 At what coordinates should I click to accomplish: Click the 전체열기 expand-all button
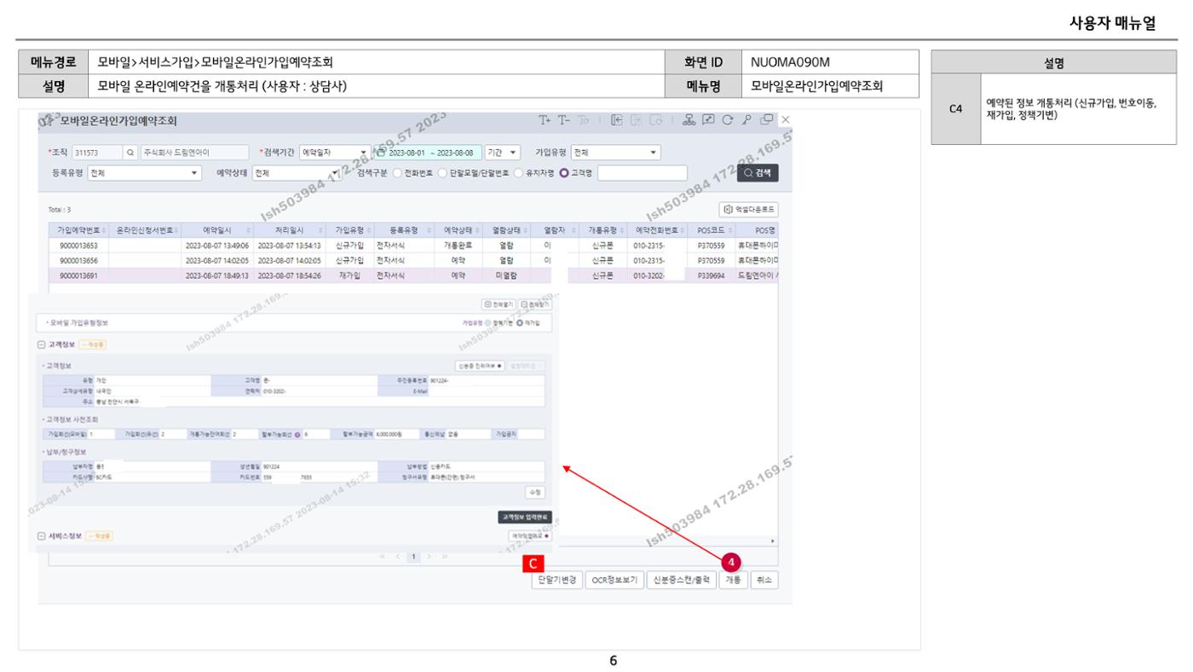497,304
